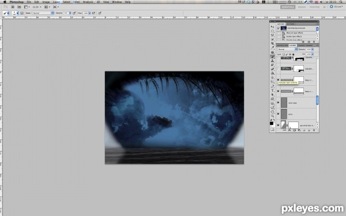The height and width of the screenshot is (216, 346).
Task: Launch Mini Bridge from application bar
Action: coord(19,7)
